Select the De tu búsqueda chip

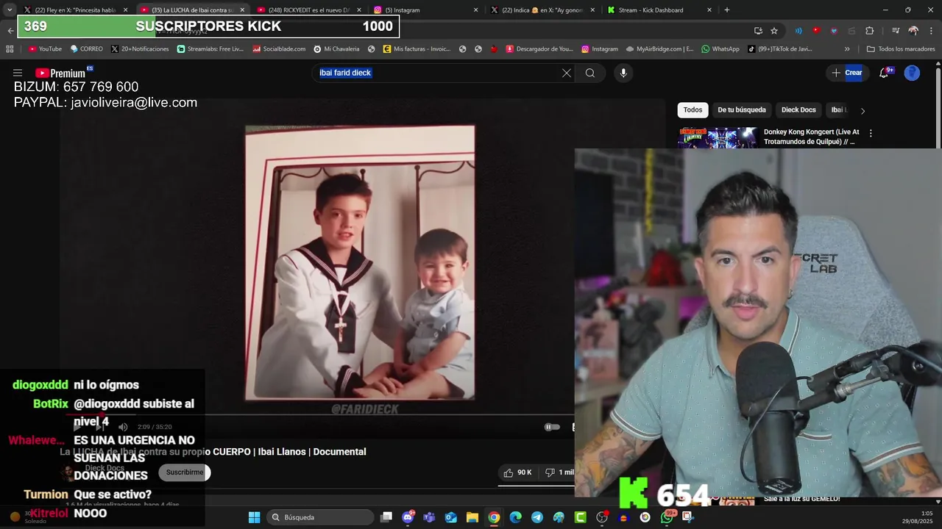pyautogui.click(x=742, y=110)
